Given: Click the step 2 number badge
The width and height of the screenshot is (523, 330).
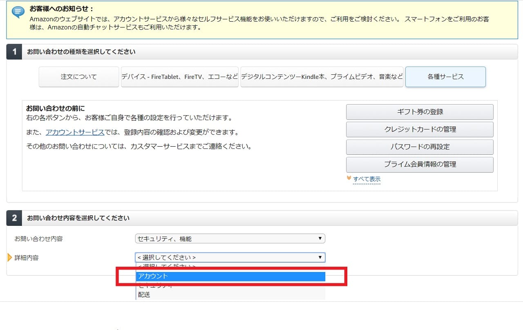Looking at the screenshot, I should pos(14,218).
